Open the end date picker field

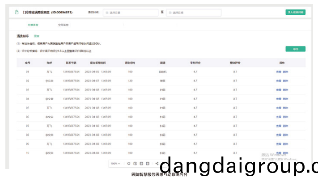[x=193, y=13]
